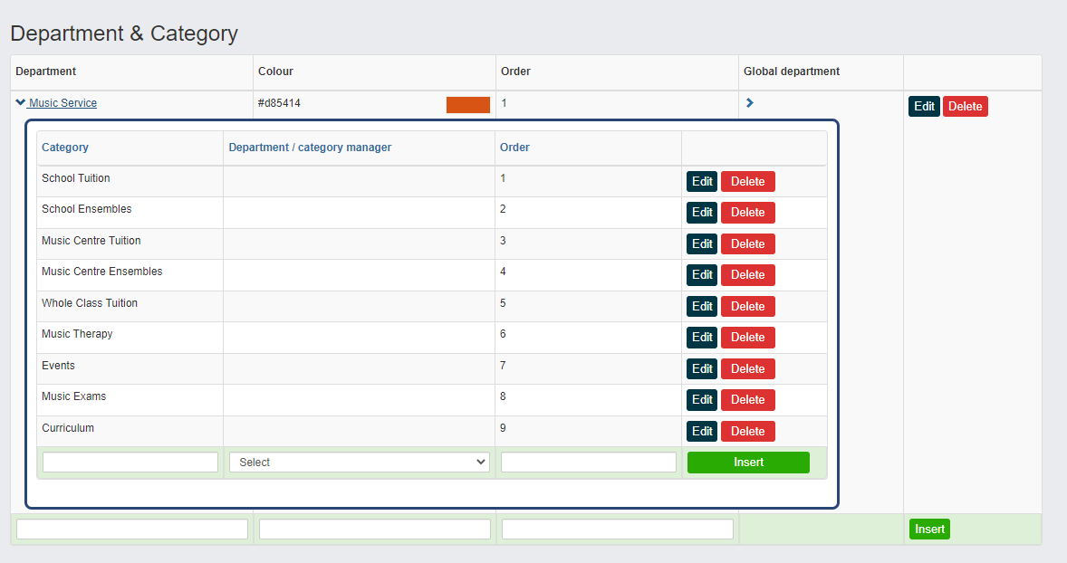
Task: Click order value 5 in Whole Class Tuition row
Action: [503, 303]
